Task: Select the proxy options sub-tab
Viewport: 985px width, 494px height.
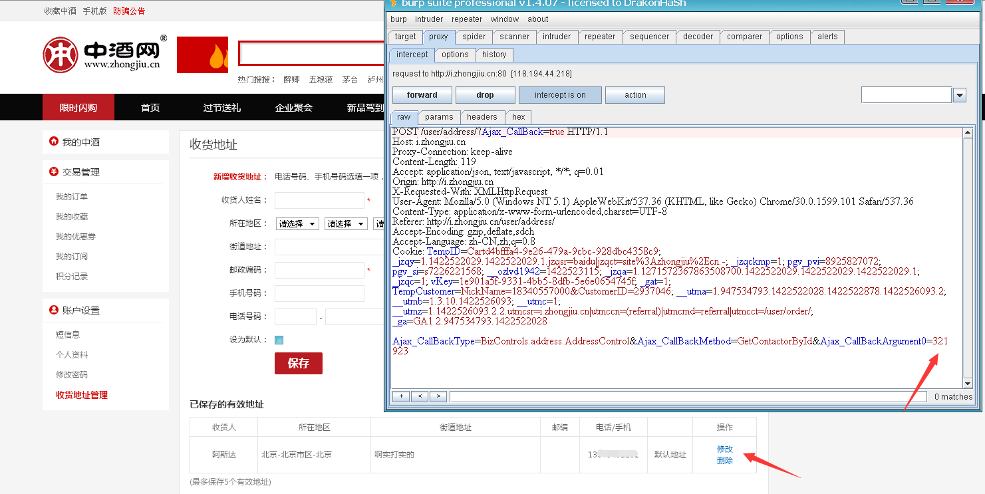Action: pos(455,55)
